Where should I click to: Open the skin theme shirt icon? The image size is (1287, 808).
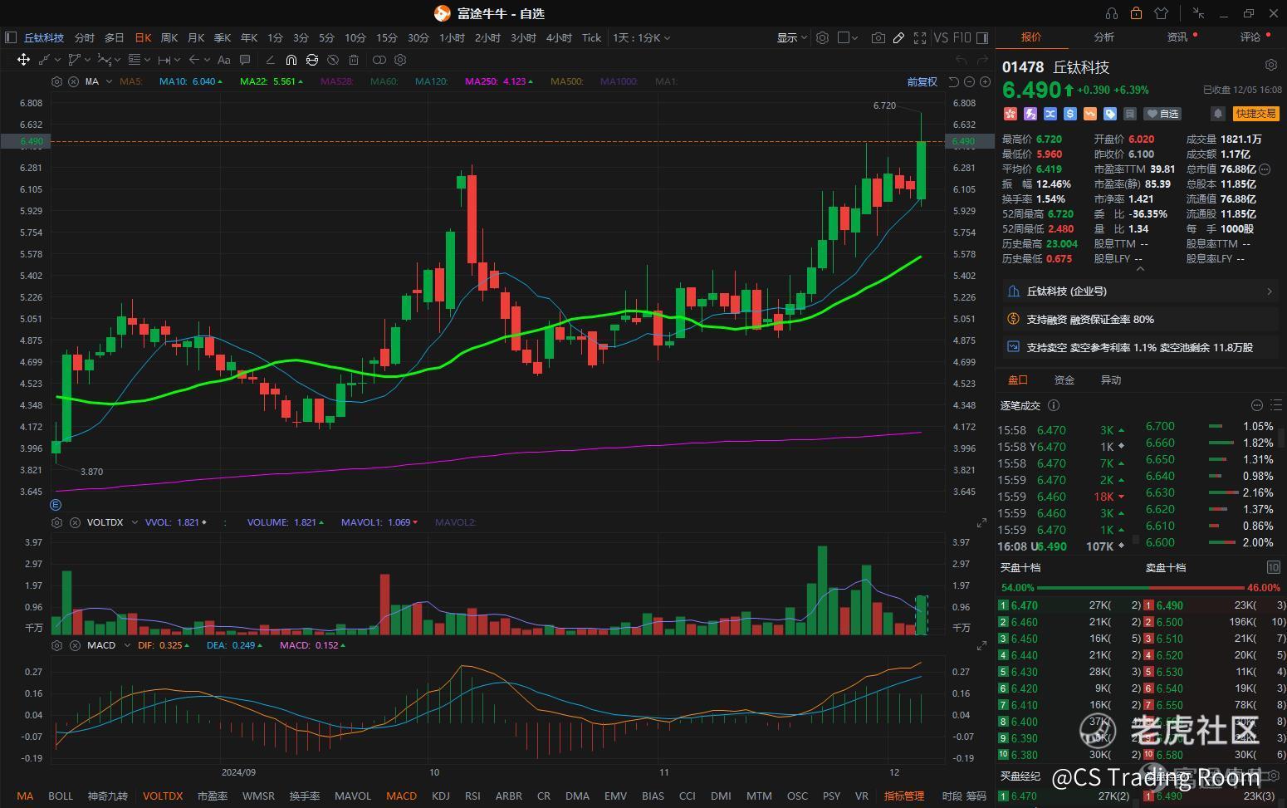coord(1161,13)
